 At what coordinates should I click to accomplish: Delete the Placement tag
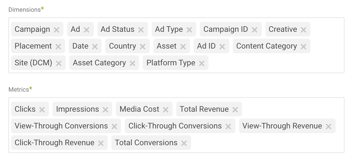point(58,47)
